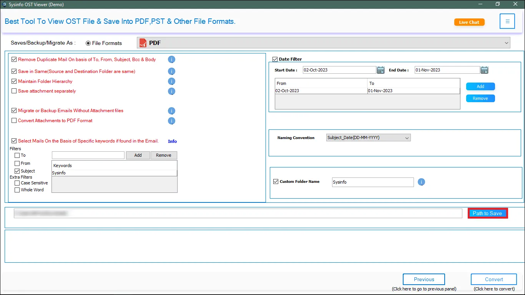The image size is (525, 295).
Task: Click the Info link for keyword selection
Action: click(x=172, y=141)
